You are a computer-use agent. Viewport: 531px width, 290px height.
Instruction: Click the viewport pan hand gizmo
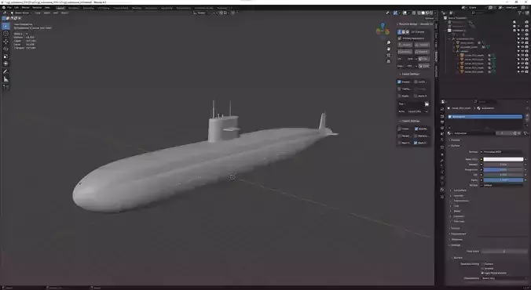(388, 49)
